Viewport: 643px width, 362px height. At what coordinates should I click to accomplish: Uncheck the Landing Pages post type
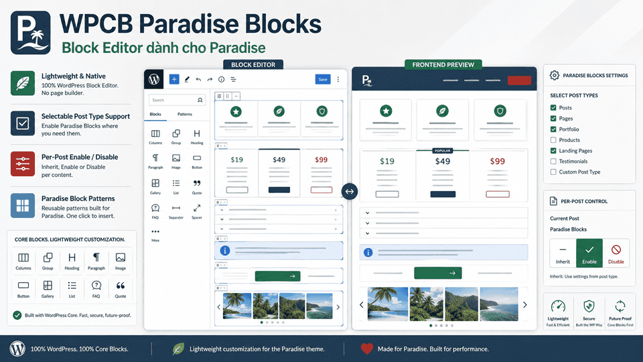553,151
